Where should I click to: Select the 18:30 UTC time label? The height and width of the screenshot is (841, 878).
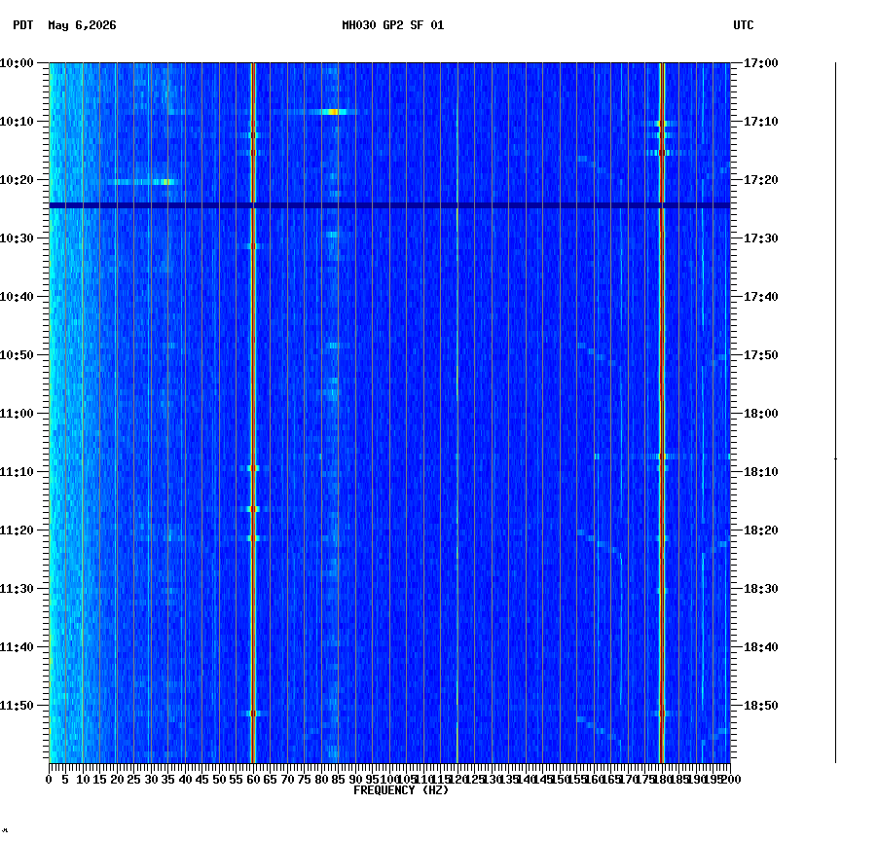coord(761,589)
